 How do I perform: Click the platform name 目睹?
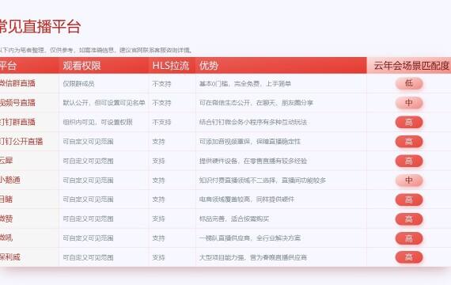point(6,199)
